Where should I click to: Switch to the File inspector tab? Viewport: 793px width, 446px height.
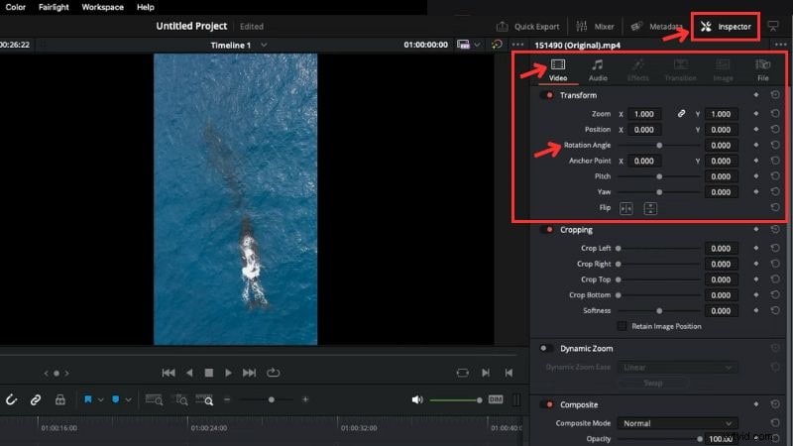point(762,69)
